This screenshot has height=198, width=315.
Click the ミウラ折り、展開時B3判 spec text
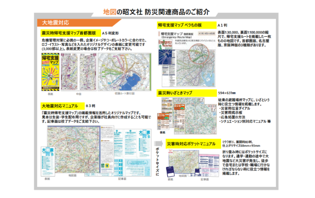click(x=237, y=142)
